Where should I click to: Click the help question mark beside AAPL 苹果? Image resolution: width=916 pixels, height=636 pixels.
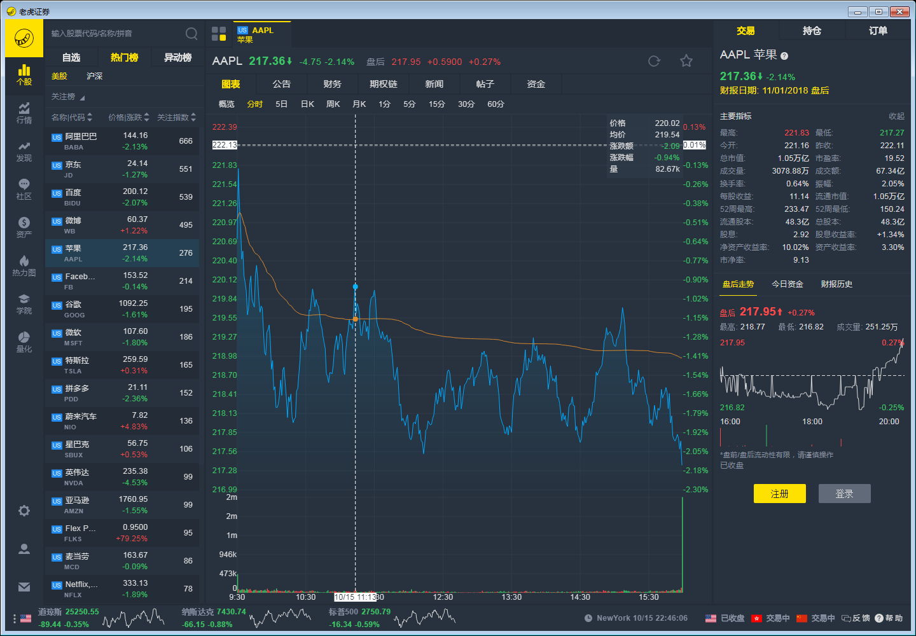click(x=784, y=56)
